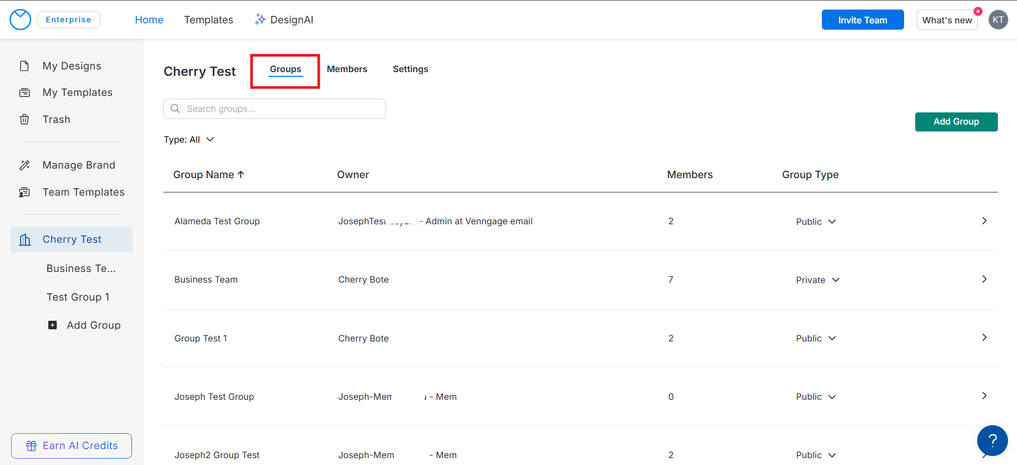The width and height of the screenshot is (1017, 465).
Task: Switch to the Settings tab
Action: (410, 69)
